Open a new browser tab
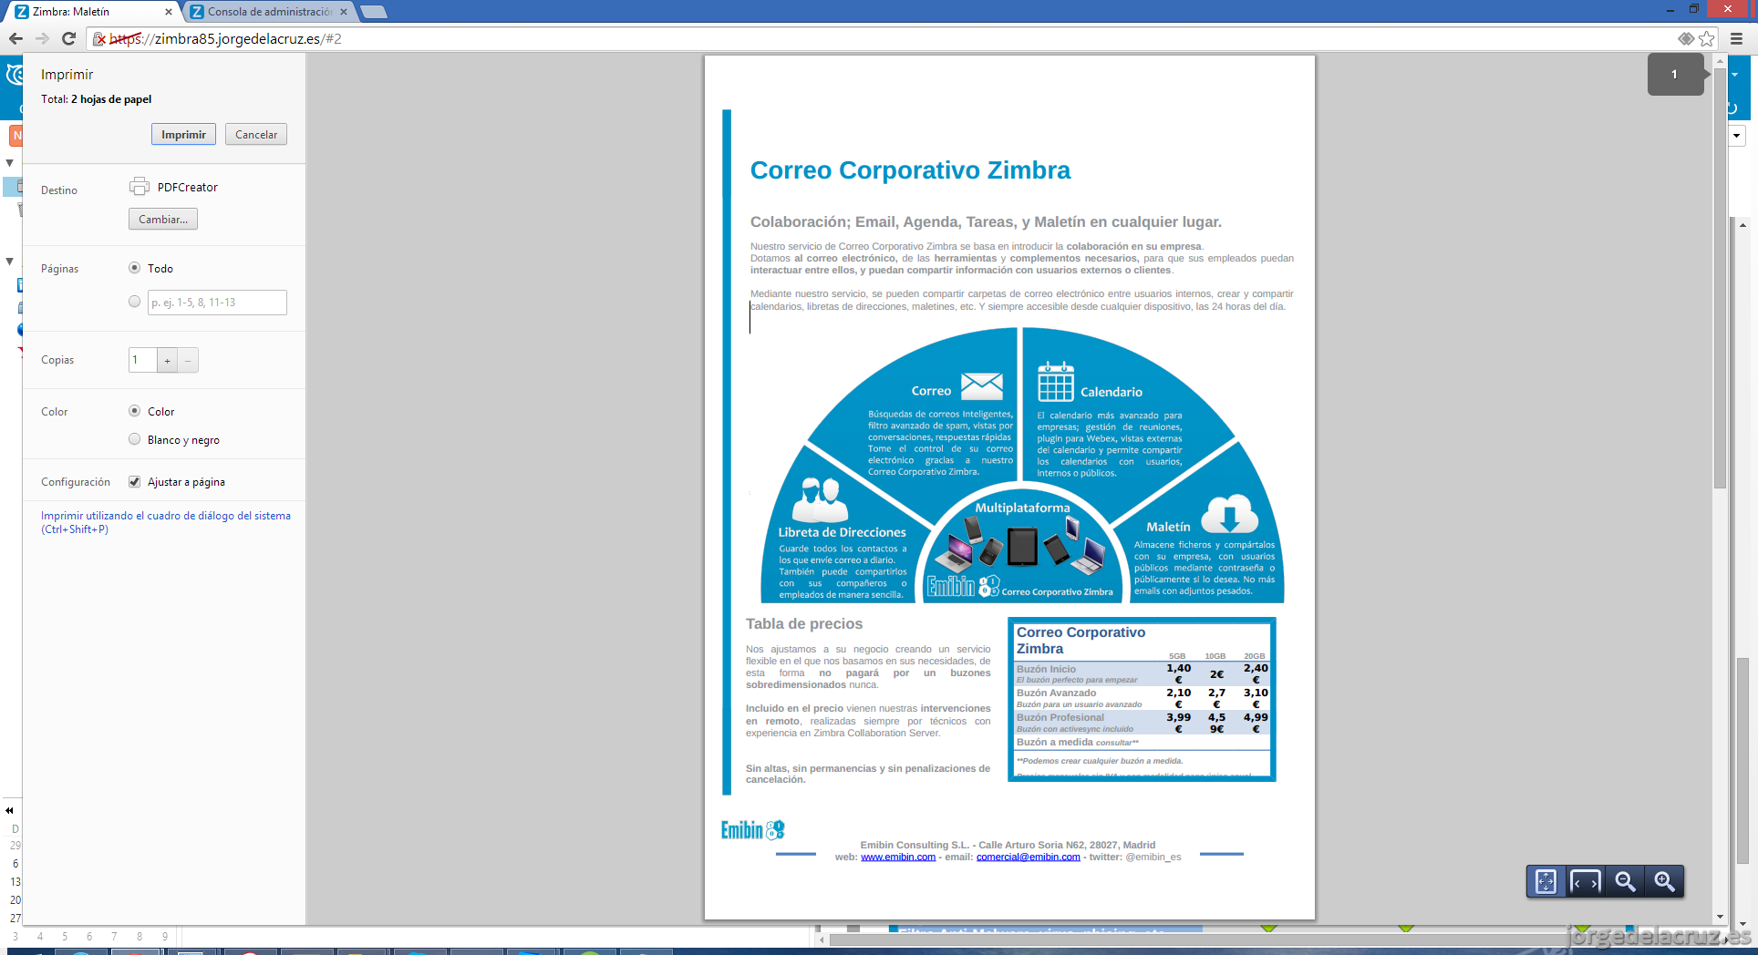Screen dimensions: 1758x955 click(x=374, y=12)
